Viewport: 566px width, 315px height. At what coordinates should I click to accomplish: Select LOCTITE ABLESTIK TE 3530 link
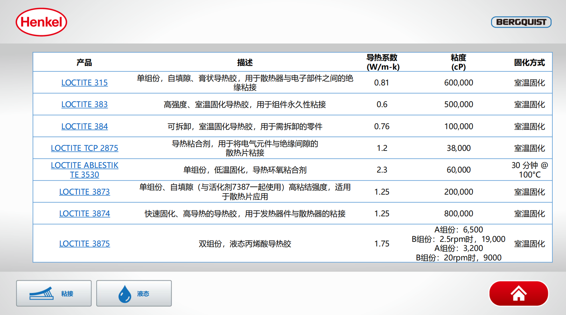(x=84, y=170)
